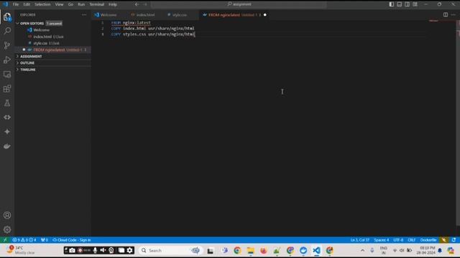Screen dimensions: 460x258
Task: Click the assignment command center search box
Action: 239,4
